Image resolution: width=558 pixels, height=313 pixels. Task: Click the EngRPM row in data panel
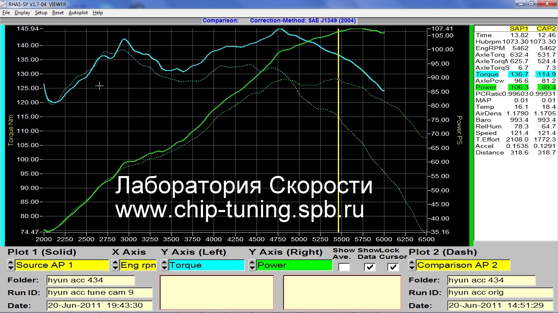[x=516, y=48]
